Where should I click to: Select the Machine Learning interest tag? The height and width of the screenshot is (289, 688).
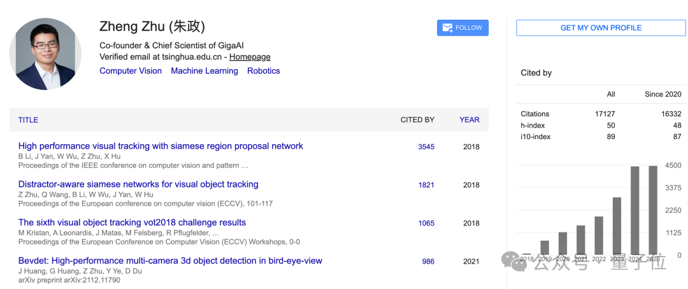(204, 71)
